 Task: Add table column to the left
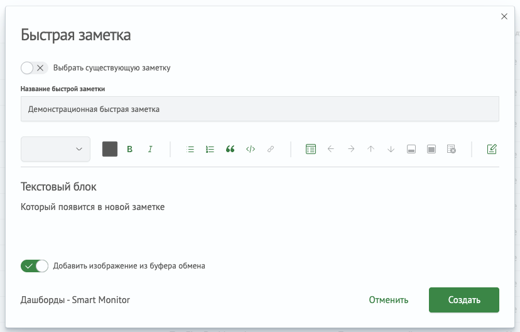point(330,149)
